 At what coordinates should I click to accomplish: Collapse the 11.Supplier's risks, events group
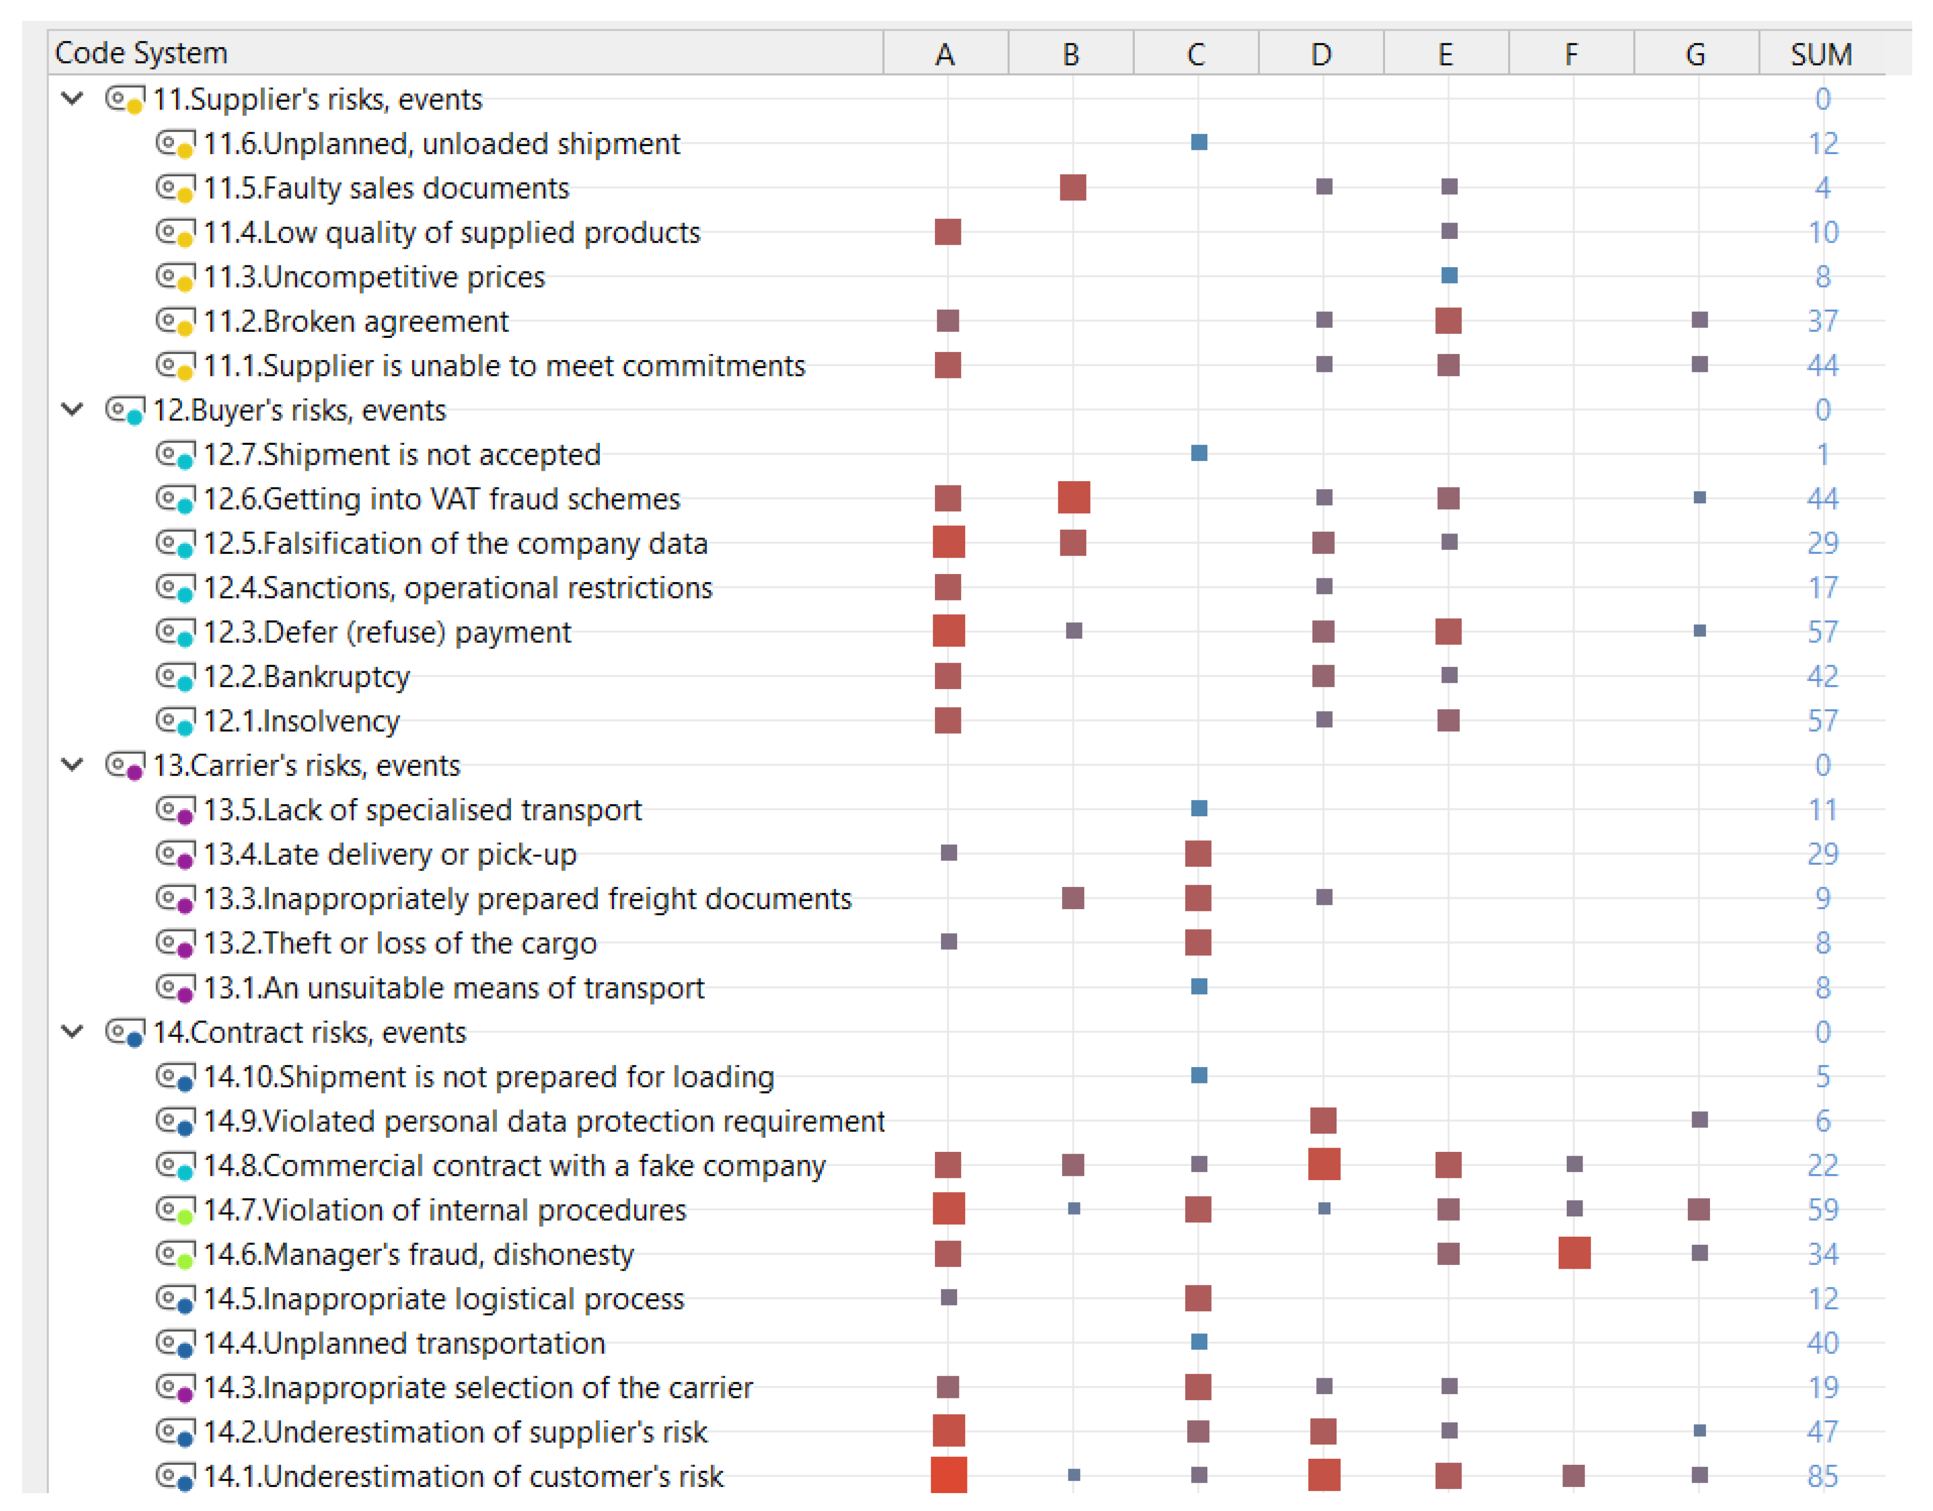(x=73, y=98)
